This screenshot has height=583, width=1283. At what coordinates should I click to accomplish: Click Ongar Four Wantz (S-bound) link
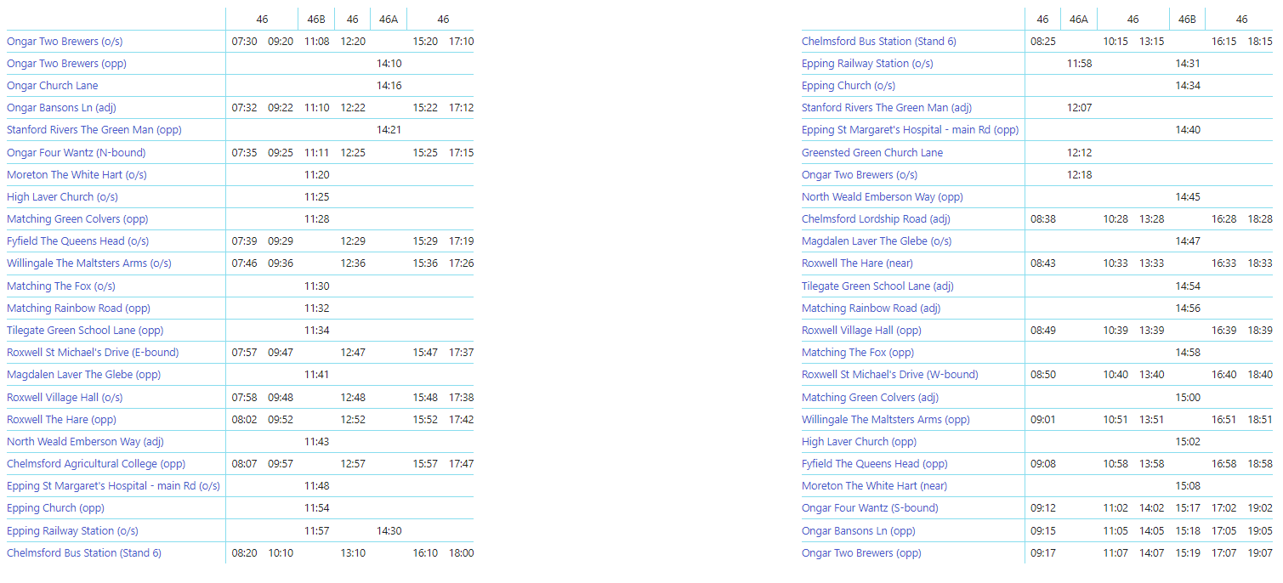(x=870, y=508)
